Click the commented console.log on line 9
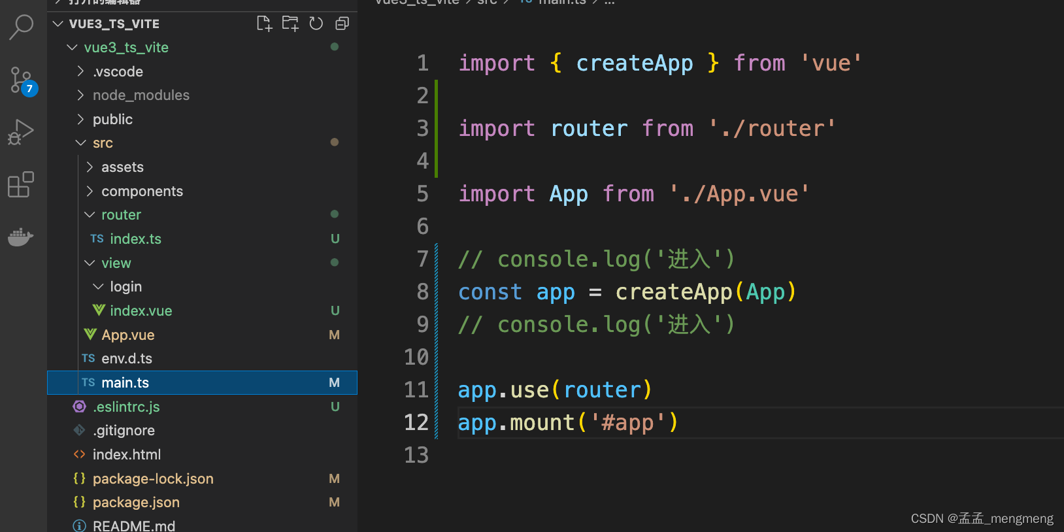This screenshot has width=1064, height=532. [x=597, y=325]
